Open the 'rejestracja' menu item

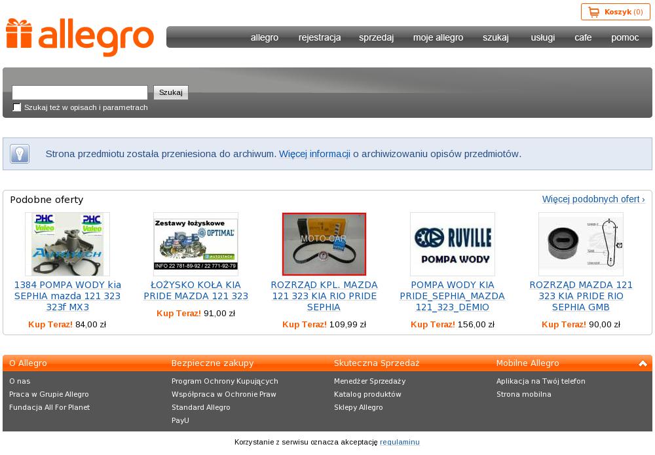[320, 37]
